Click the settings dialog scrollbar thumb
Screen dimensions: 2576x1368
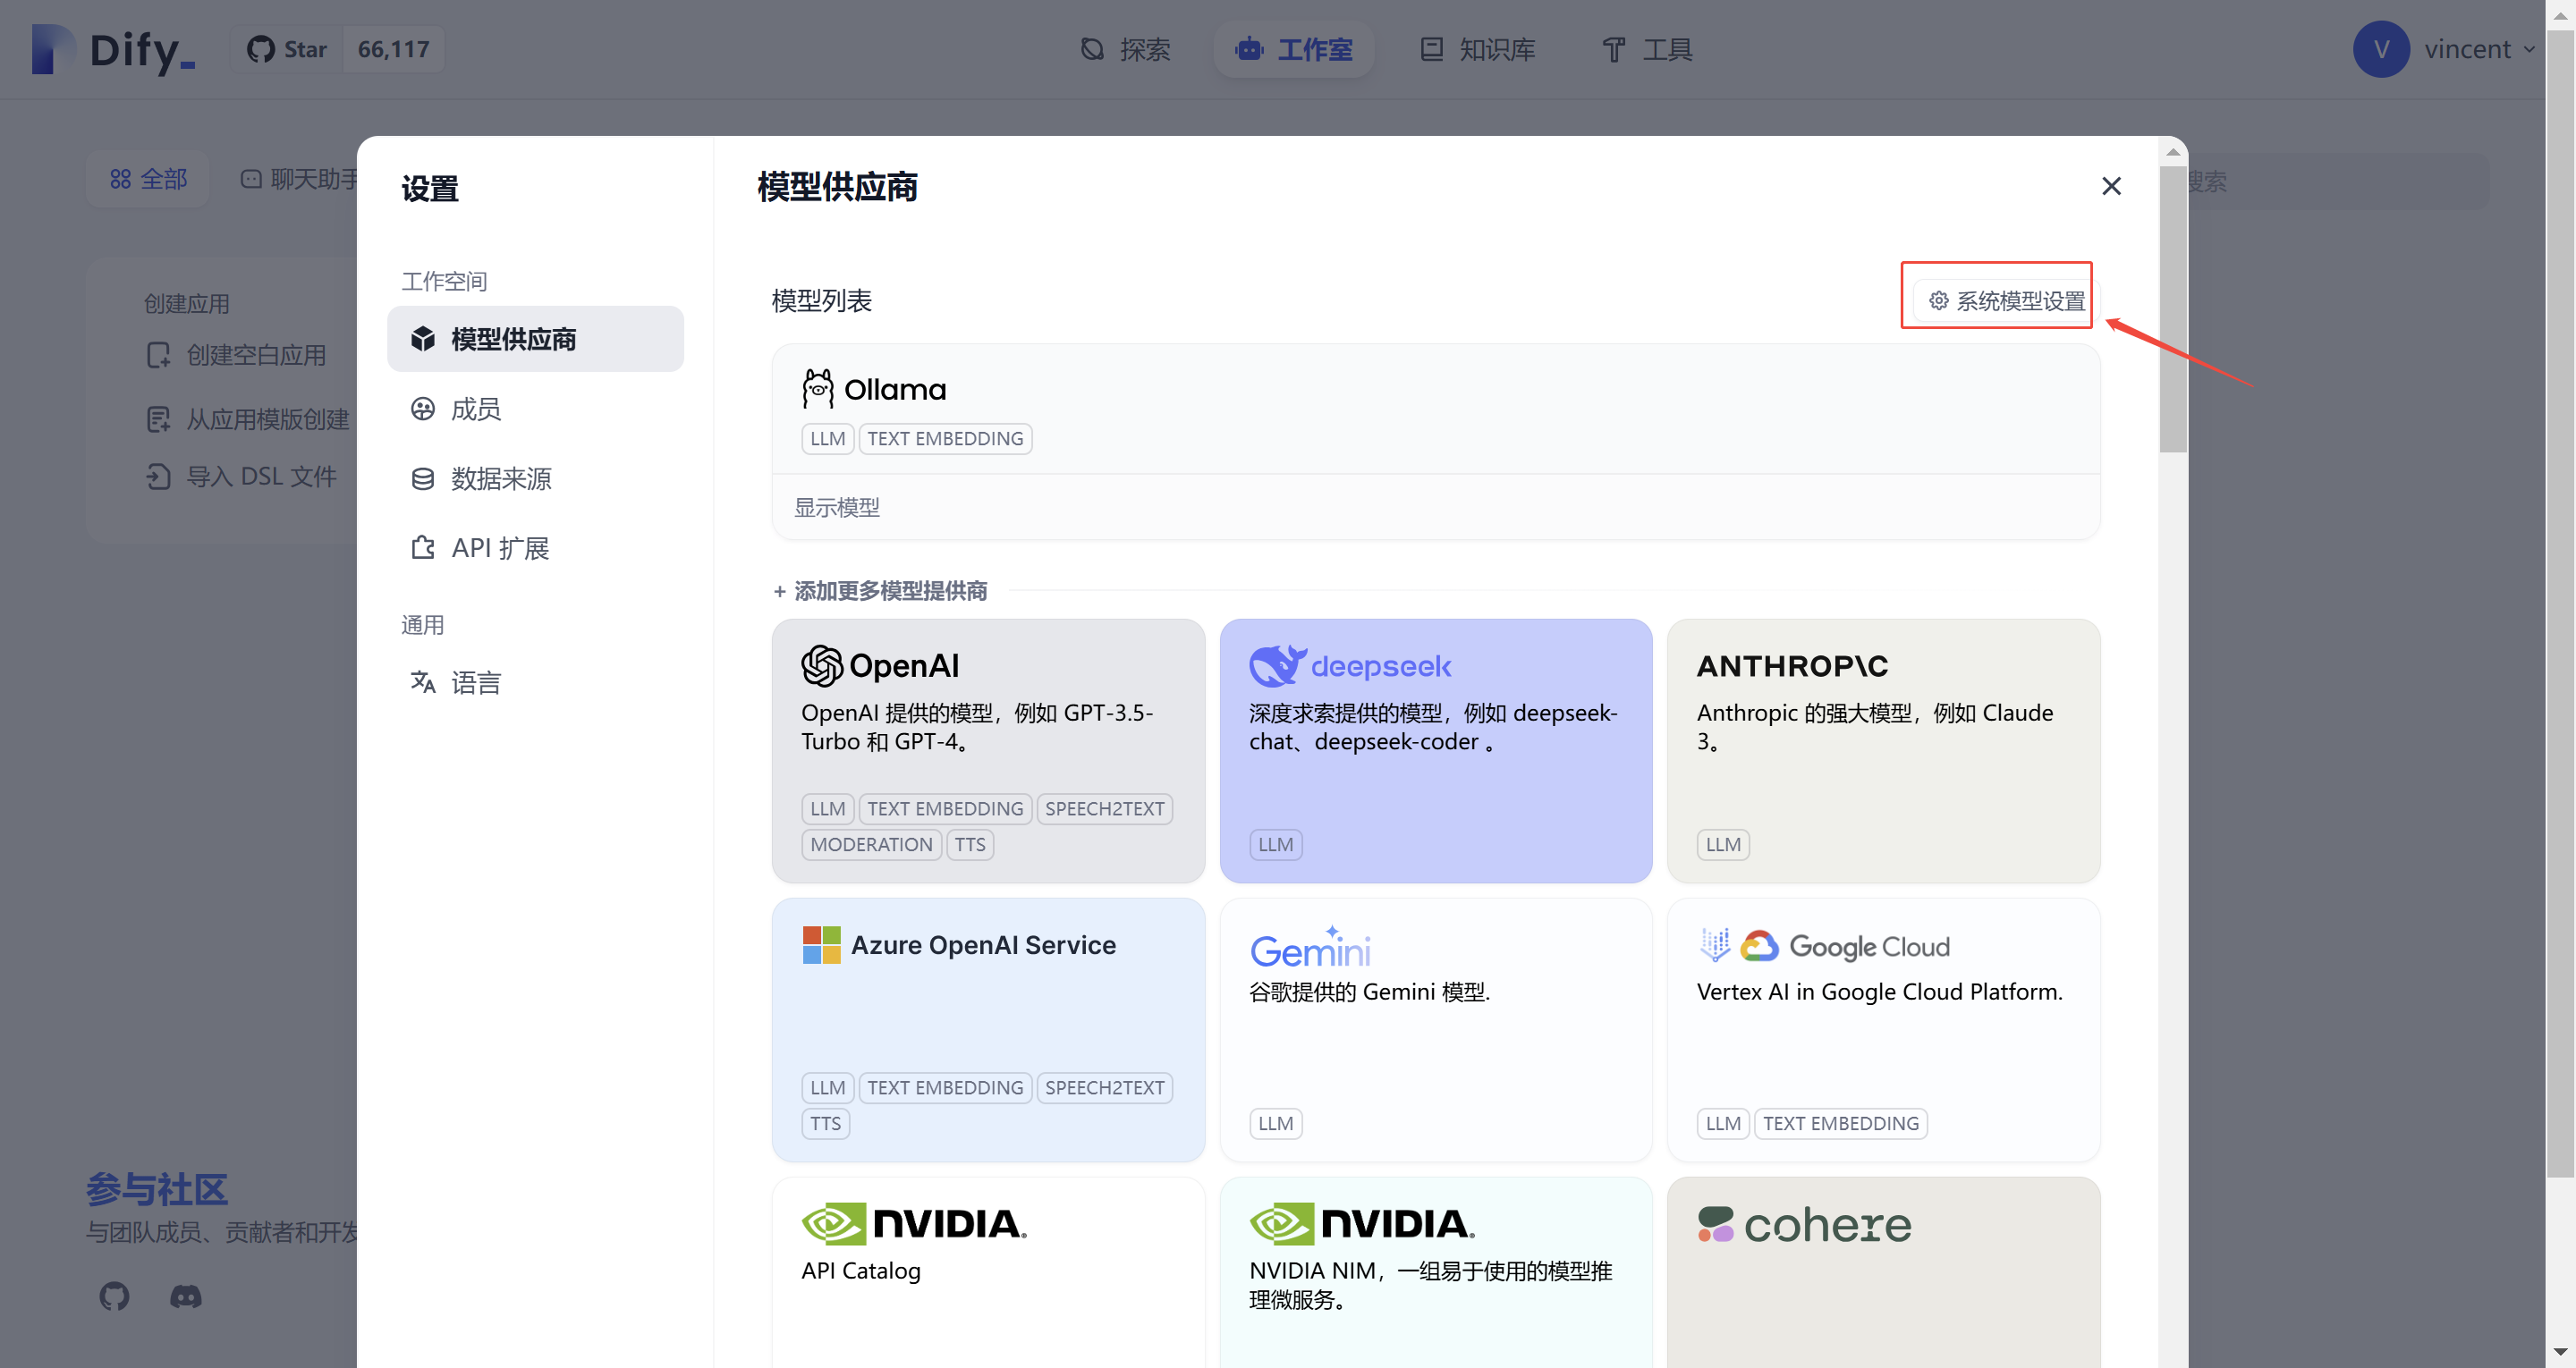tap(2172, 308)
